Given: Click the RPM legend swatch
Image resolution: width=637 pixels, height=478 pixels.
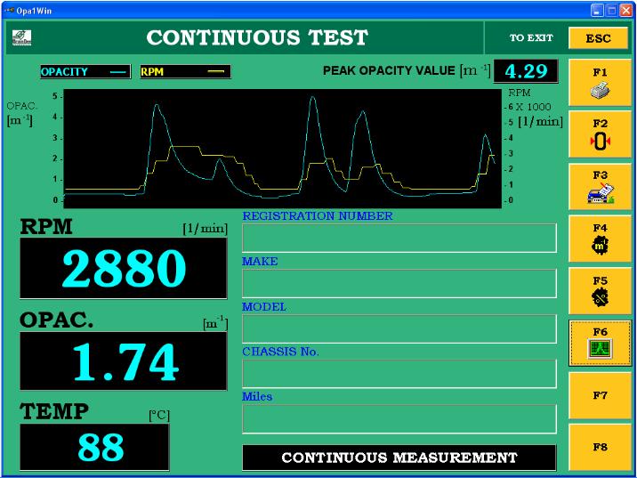Looking at the screenshot, I should coord(185,71).
